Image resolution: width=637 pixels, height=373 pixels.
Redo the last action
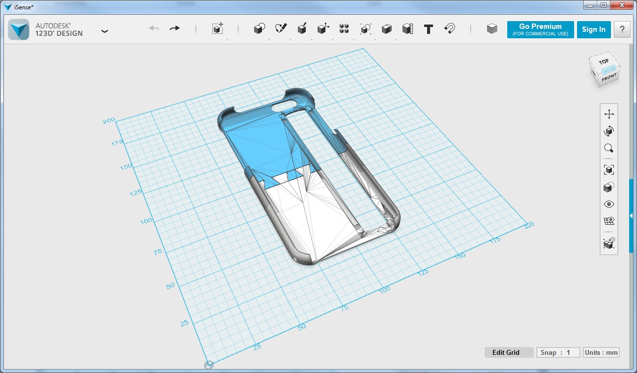(174, 28)
